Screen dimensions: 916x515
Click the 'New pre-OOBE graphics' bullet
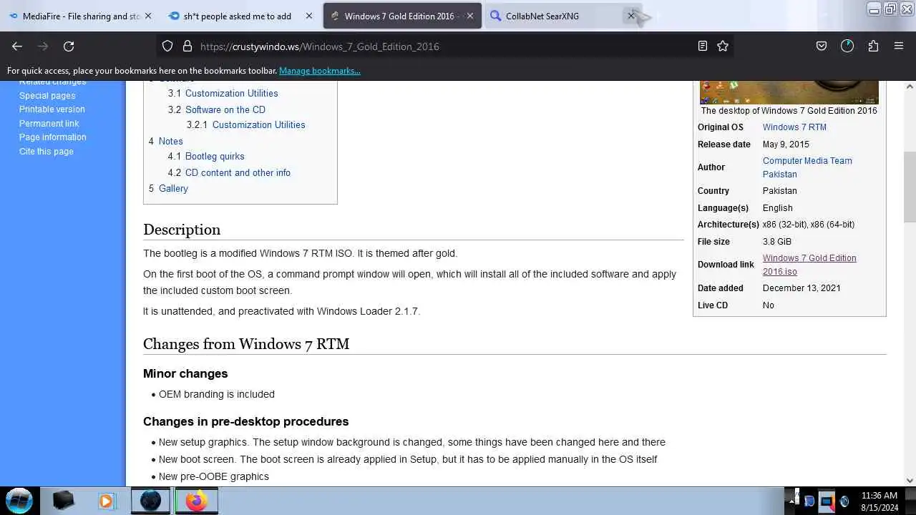point(214,476)
